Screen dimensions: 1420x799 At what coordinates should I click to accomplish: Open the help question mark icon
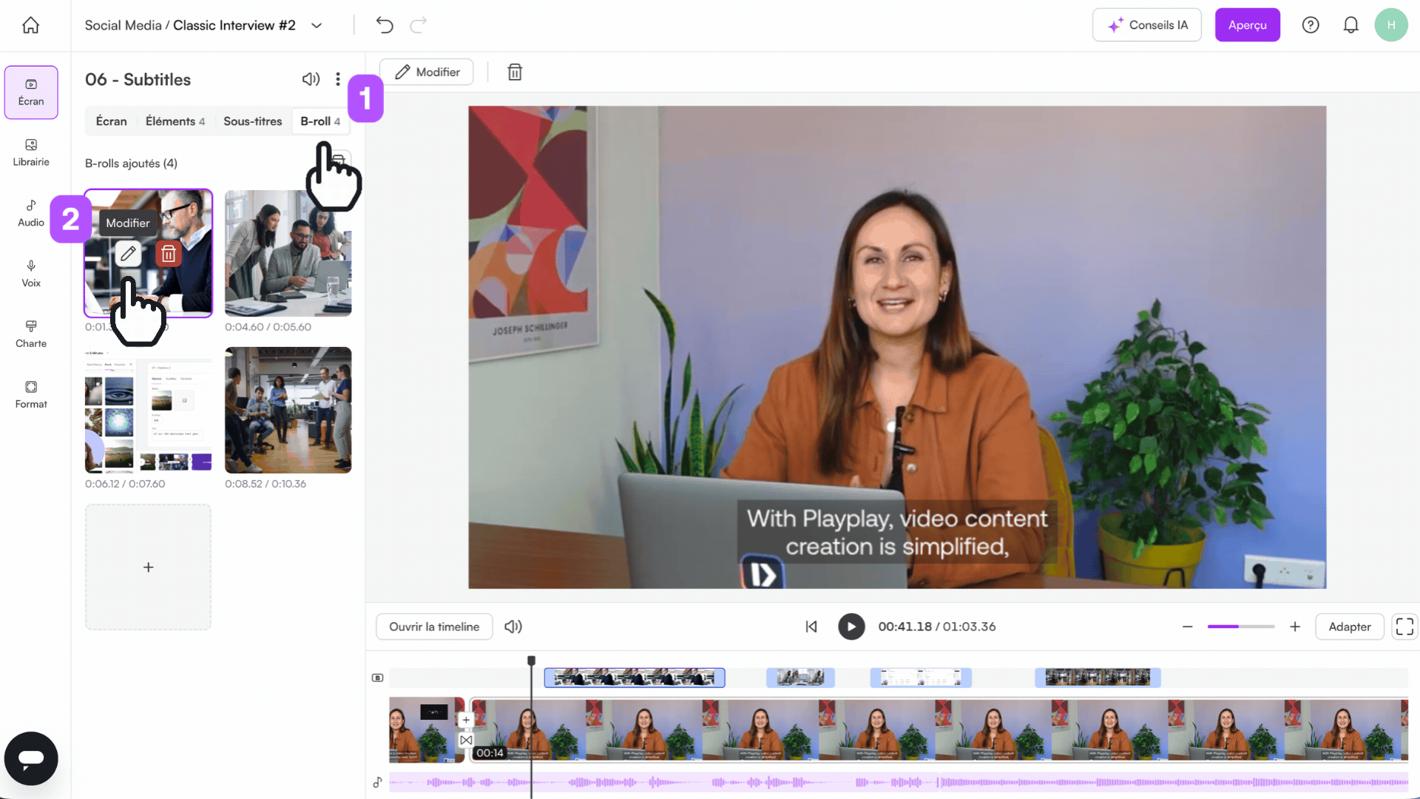click(x=1311, y=25)
